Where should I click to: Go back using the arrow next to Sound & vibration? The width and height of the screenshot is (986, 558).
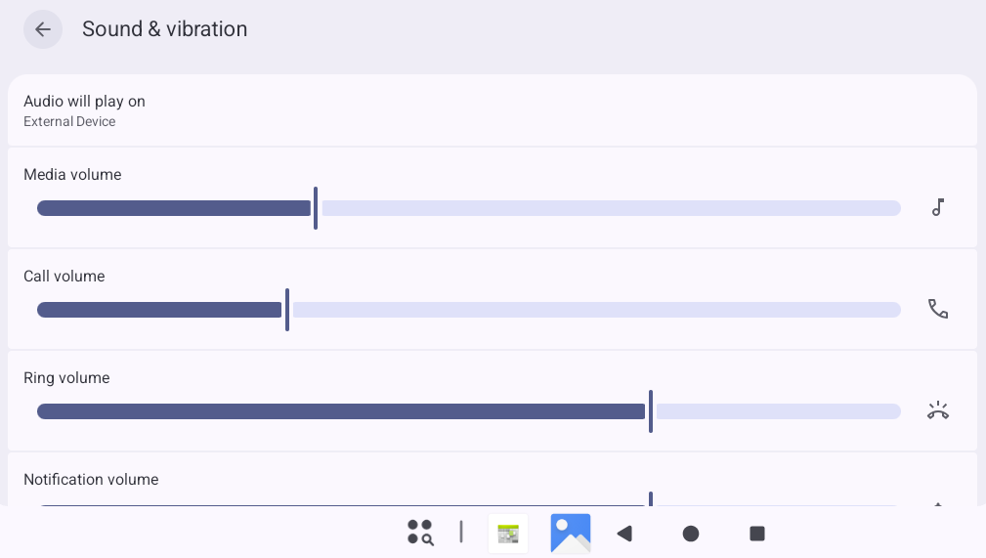click(x=43, y=29)
